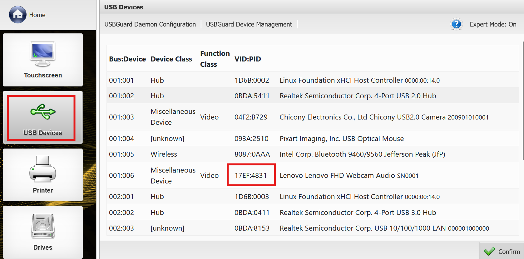The image size is (524, 259).
Task: Click the green checkmark on Confirm
Action: 489,251
